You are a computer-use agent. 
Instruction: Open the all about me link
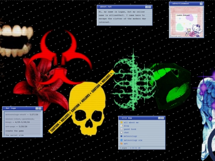[131, 122]
